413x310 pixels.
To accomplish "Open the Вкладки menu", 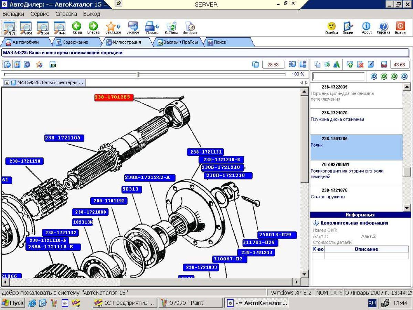I will pyautogui.click(x=13, y=14).
